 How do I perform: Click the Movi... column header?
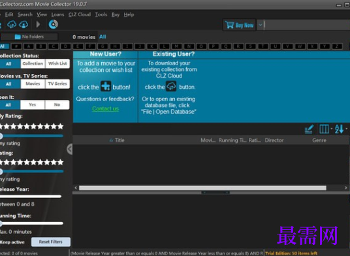point(208,140)
